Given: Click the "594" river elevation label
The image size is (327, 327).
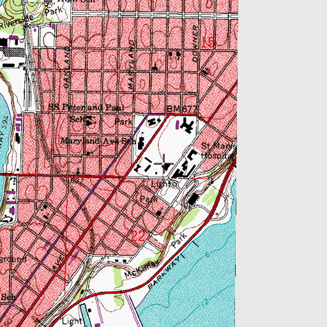Looking at the screenshot, I should pyautogui.click(x=5, y=123).
